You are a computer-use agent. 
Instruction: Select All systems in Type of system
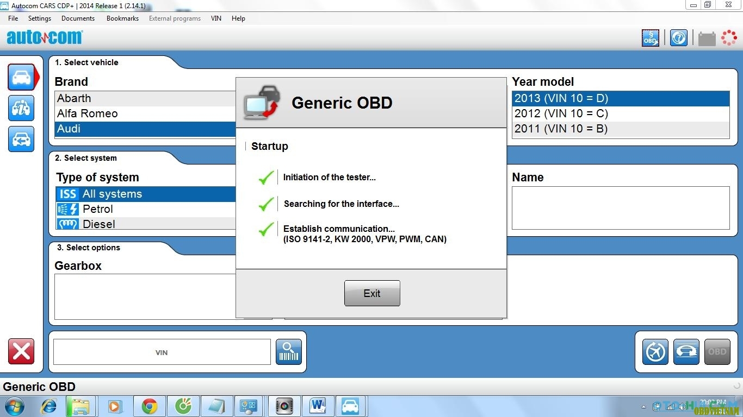(146, 194)
